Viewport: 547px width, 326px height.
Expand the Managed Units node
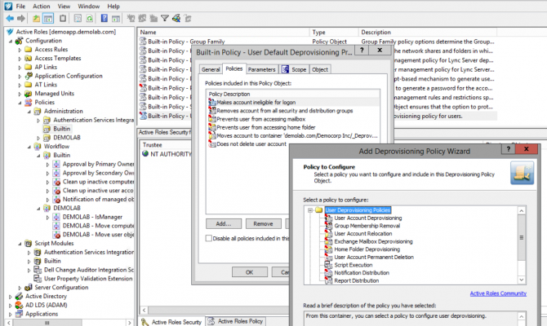coord(20,94)
